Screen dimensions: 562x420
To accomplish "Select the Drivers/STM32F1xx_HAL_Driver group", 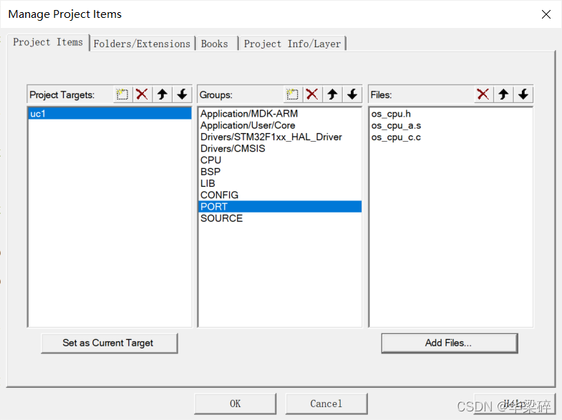I will tap(279, 137).
